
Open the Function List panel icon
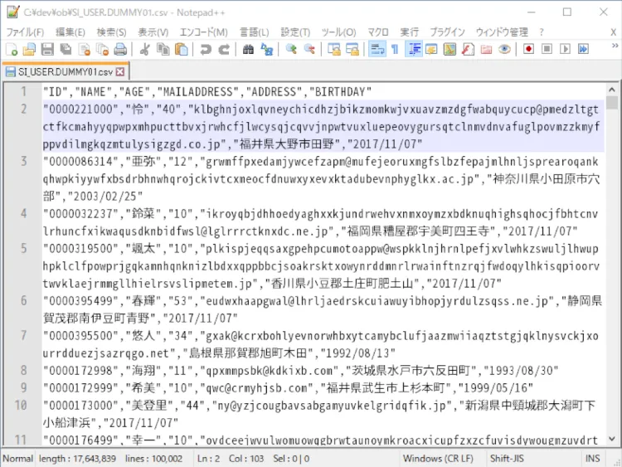point(468,49)
